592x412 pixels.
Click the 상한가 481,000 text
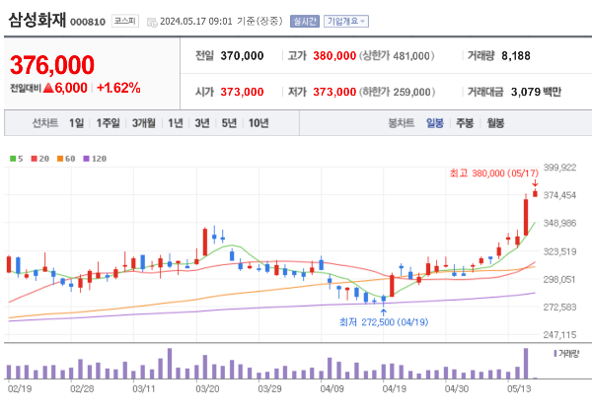[x=397, y=56]
